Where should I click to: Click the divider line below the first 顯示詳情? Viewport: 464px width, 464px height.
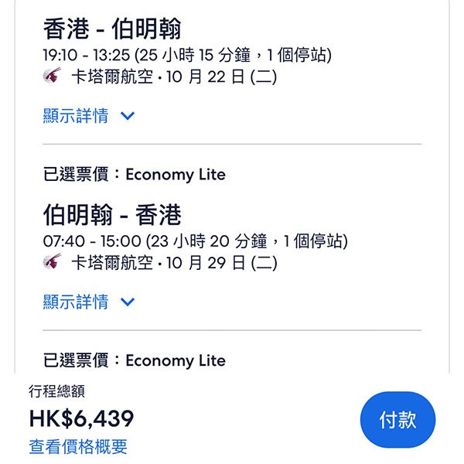pos(232,144)
